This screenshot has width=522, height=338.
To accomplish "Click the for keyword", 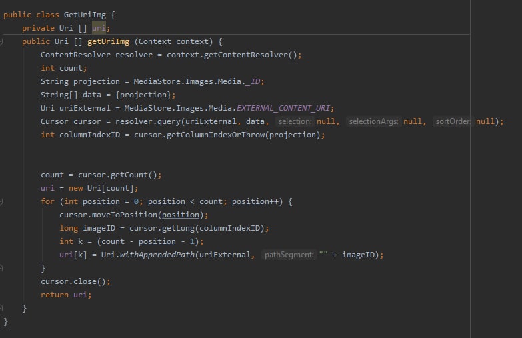I will [x=47, y=201].
